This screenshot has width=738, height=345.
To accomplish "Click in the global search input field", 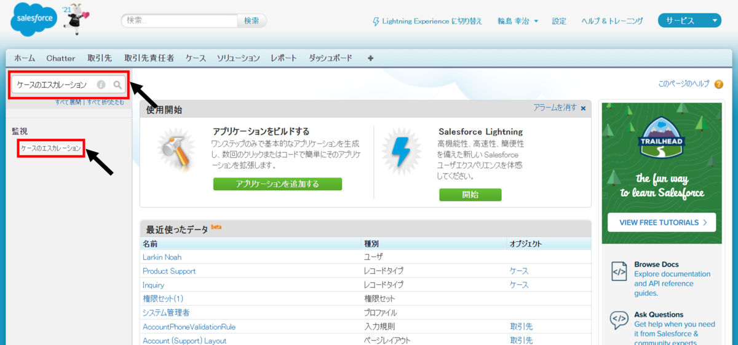I will click(180, 21).
